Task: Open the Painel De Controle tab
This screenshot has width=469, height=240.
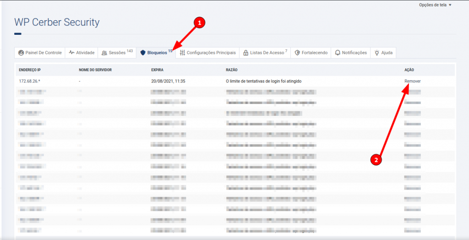Action: [40, 53]
